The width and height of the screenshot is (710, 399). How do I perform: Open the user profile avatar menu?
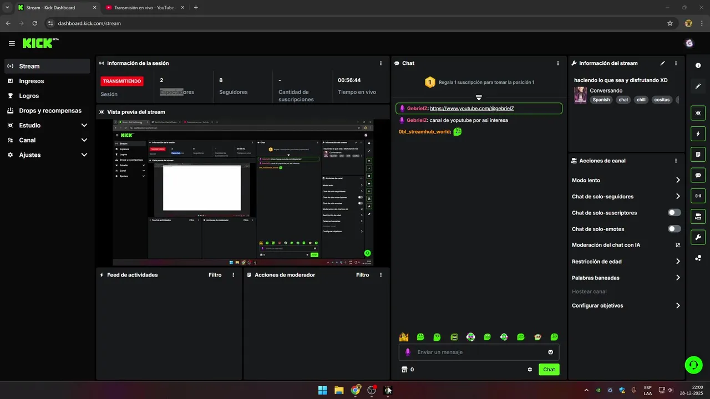tap(689, 43)
